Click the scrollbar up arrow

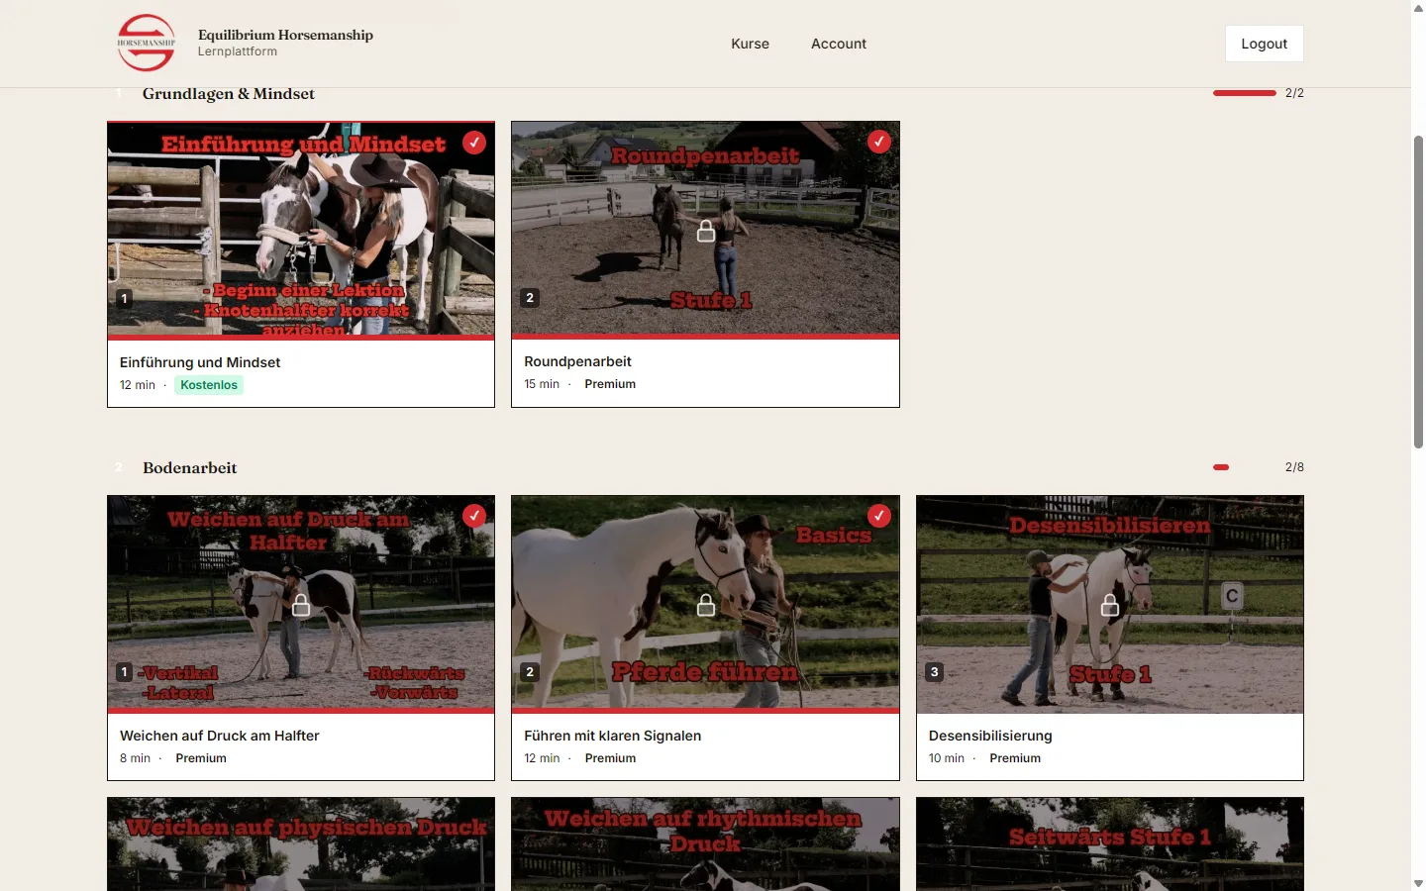coord(1418,8)
